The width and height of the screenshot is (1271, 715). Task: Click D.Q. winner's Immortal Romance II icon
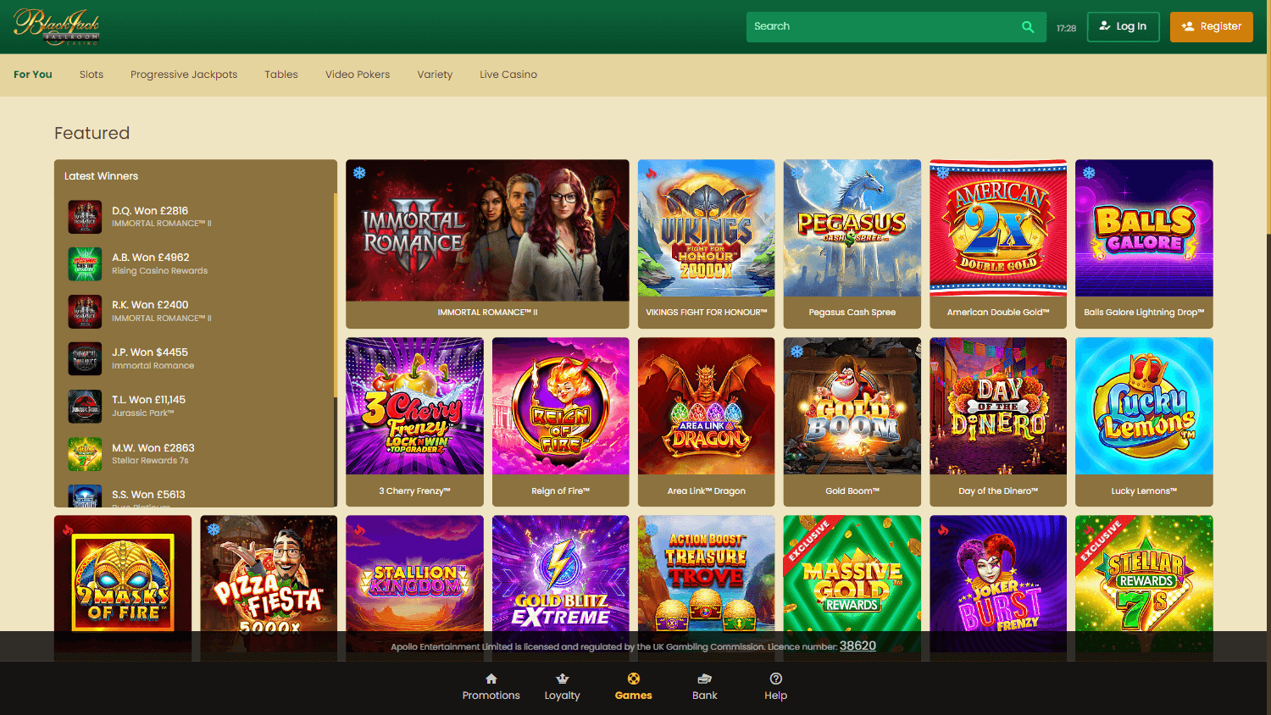(85, 217)
